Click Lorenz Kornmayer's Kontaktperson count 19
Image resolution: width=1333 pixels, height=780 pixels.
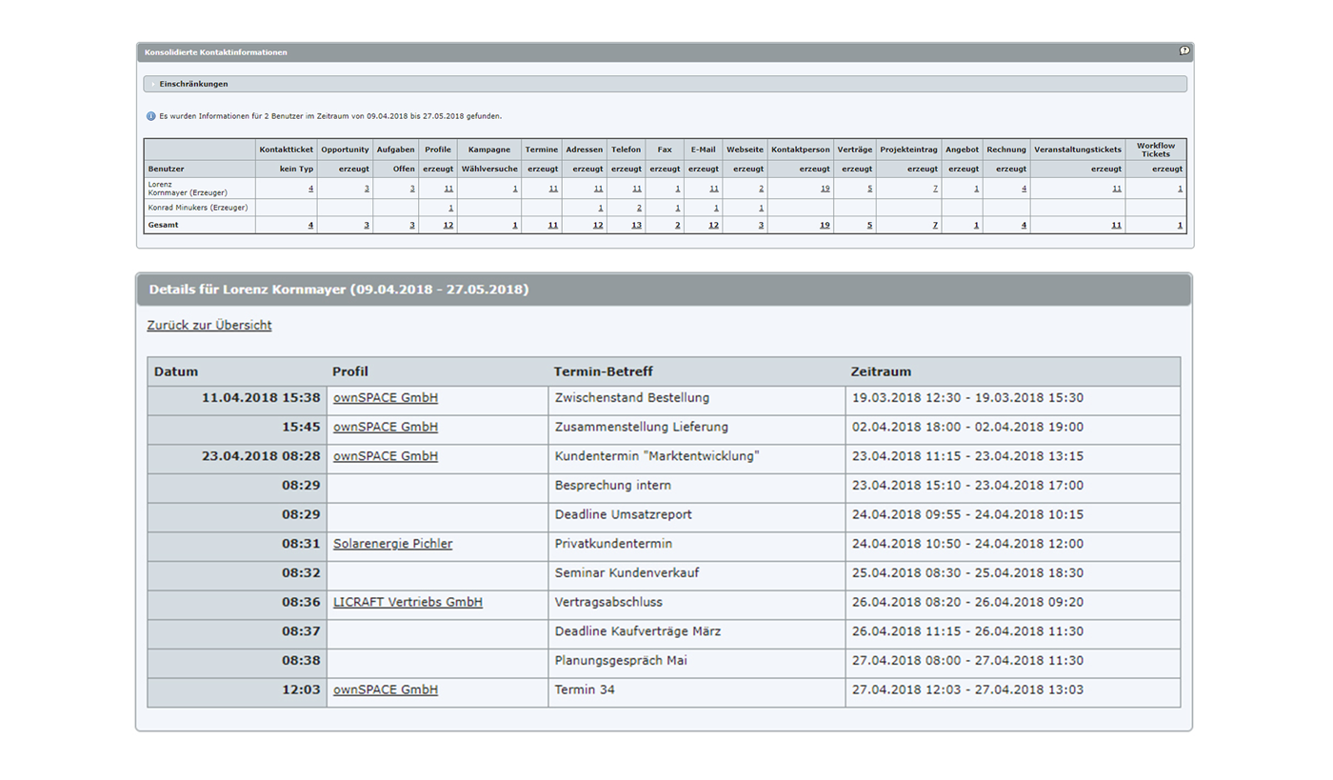pos(825,189)
